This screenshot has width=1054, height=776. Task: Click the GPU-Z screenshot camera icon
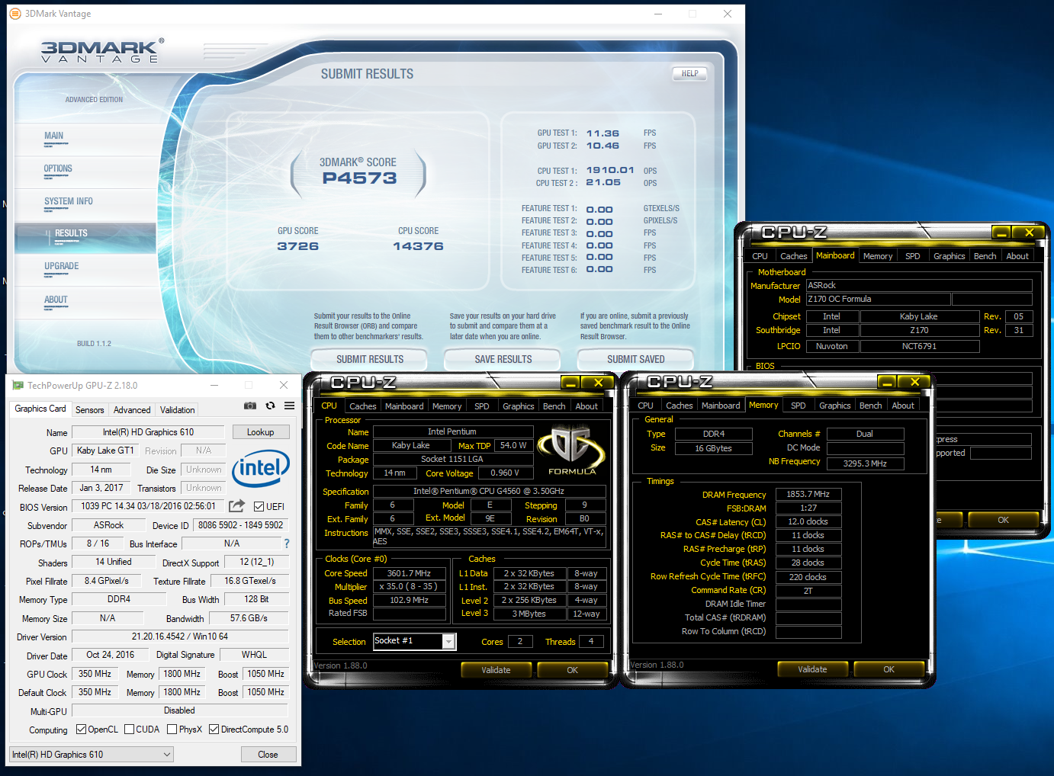(249, 406)
